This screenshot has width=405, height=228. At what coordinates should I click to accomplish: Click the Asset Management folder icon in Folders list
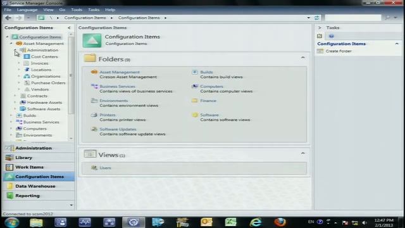(x=94, y=72)
